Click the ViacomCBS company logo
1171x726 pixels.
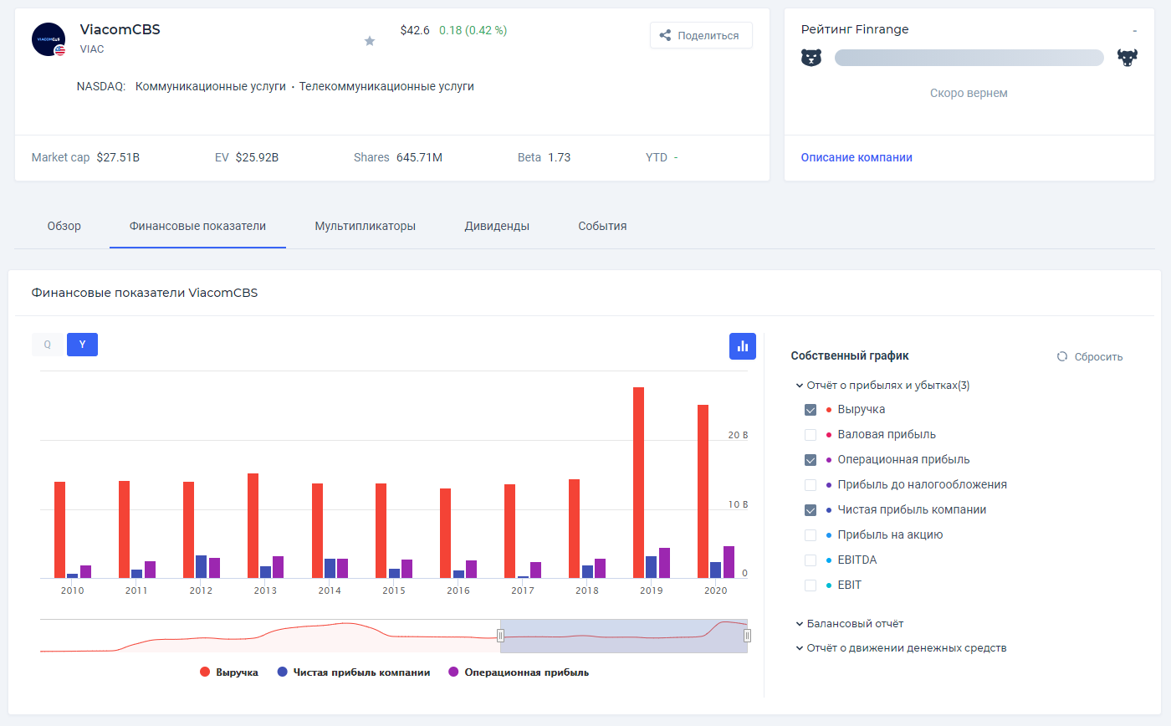pos(49,39)
